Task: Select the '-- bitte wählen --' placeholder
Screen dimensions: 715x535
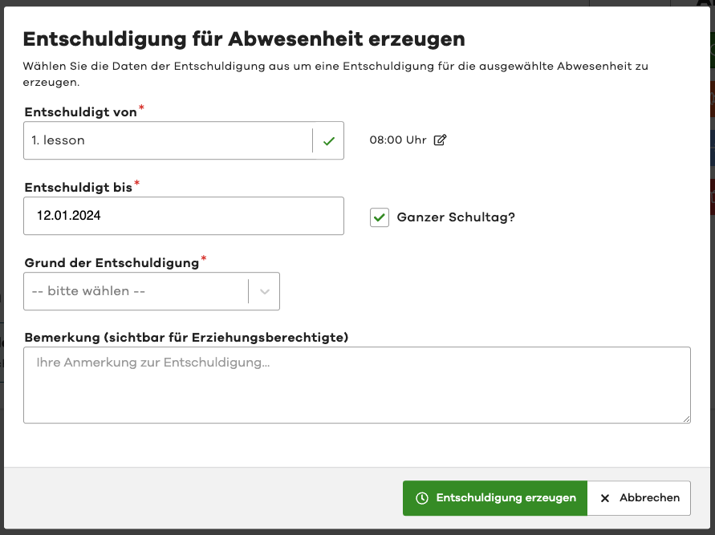Action: (88, 291)
